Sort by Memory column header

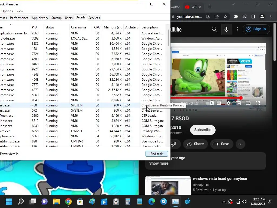(113, 27)
